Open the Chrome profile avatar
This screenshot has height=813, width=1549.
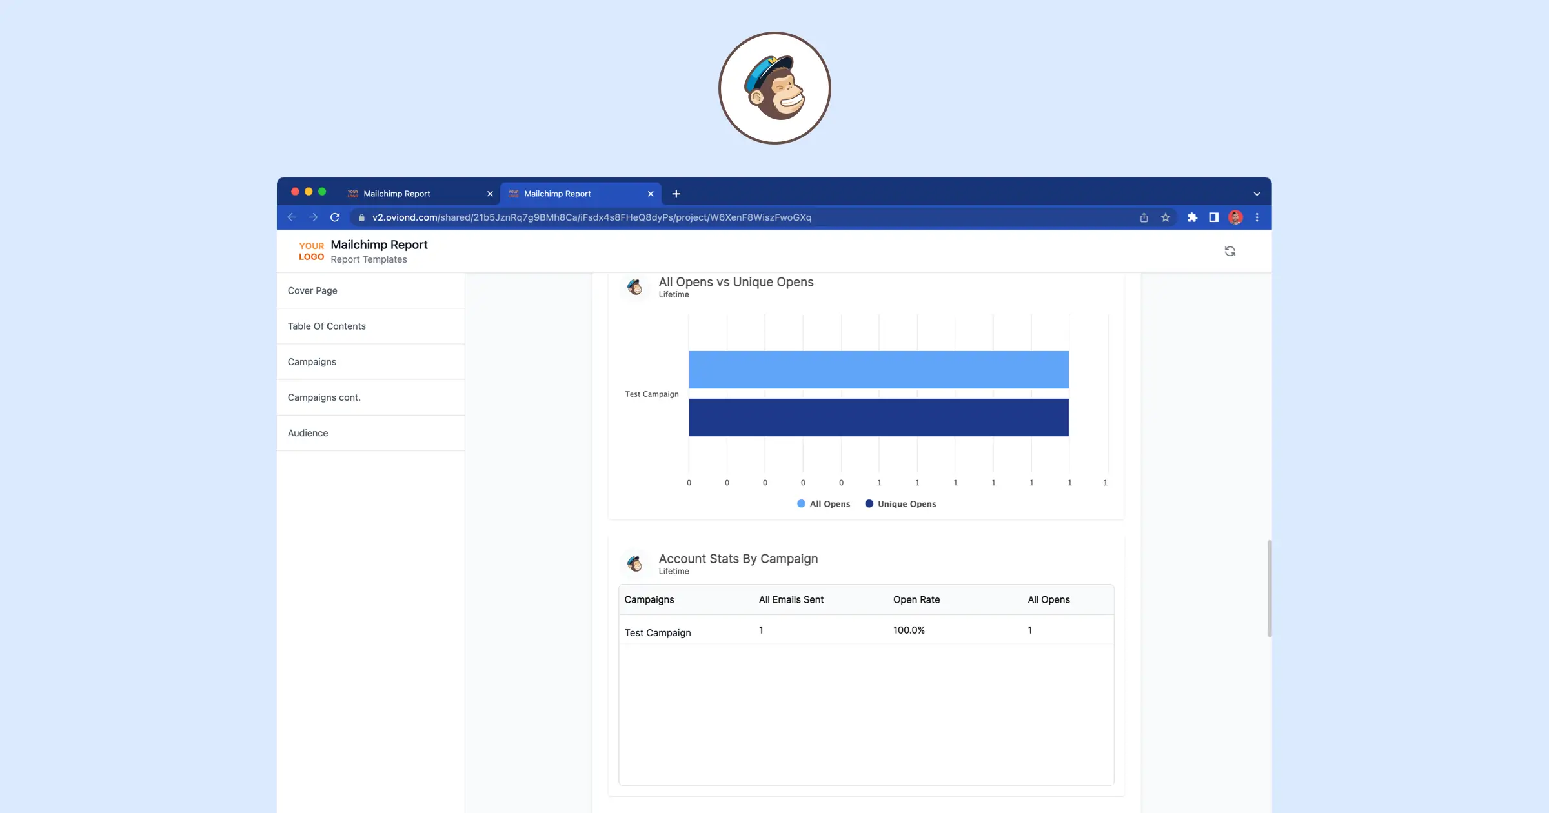[x=1235, y=217]
